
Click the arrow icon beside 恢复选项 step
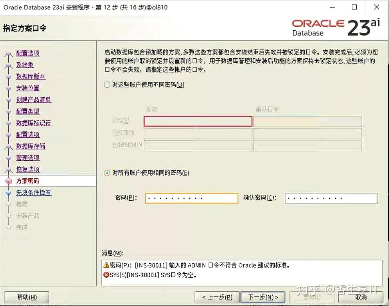pyautogui.click(x=9, y=169)
